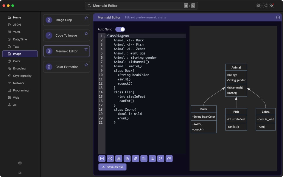Click code line 'Animal <|-- Zebra'
Screen dimensions: 283x177
(x=129, y=49)
